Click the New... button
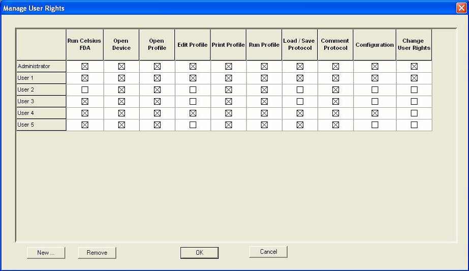 tap(46, 253)
